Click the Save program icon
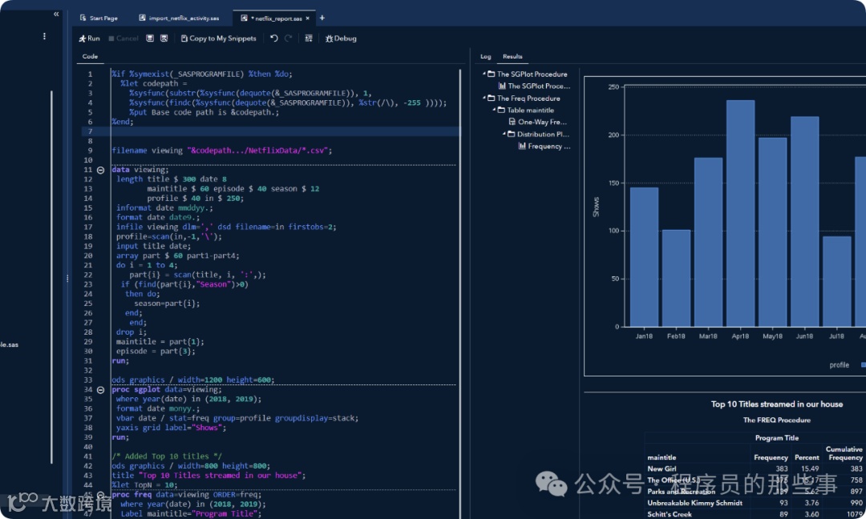The image size is (866, 519). coord(150,38)
